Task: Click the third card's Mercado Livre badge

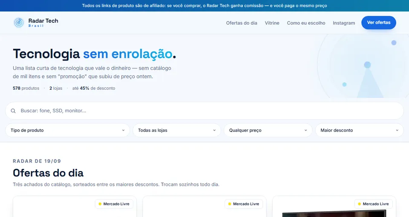Action: pos(373,204)
